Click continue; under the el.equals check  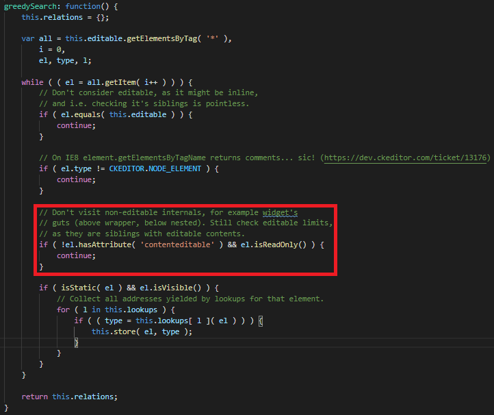[76, 125]
